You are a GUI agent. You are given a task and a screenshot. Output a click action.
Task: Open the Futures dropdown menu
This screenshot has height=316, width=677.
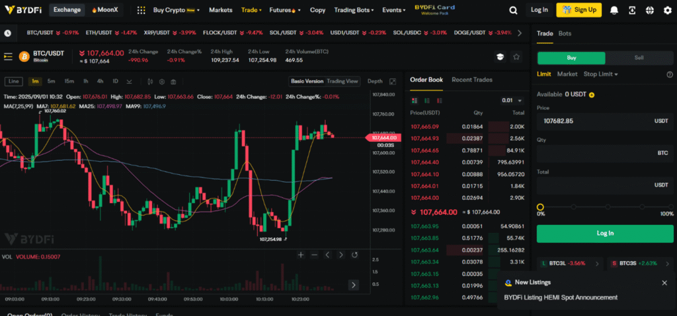tap(284, 10)
